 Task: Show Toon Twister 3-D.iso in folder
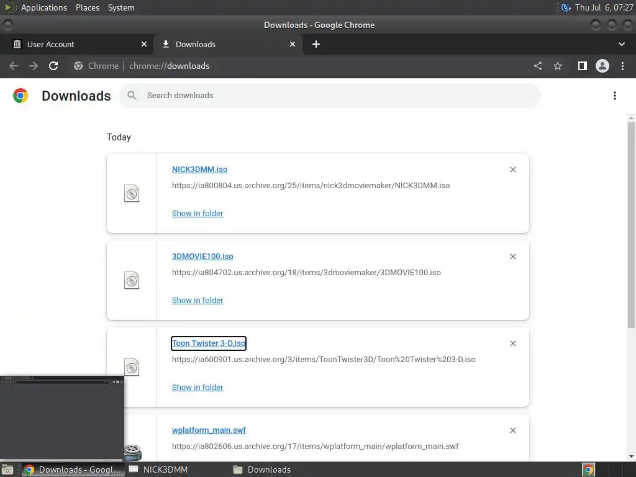coord(198,388)
